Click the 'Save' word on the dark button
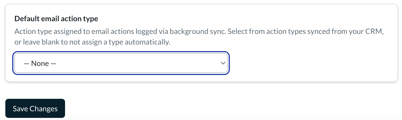Image resolution: width=402 pixels, height=120 pixels. [20, 109]
